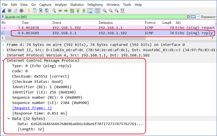Find a packet with magnifier icon

coord(54,11)
